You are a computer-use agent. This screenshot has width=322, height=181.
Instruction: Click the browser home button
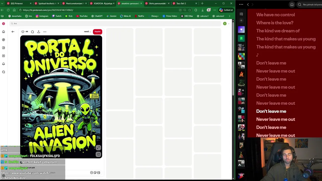[x=14, y=10]
